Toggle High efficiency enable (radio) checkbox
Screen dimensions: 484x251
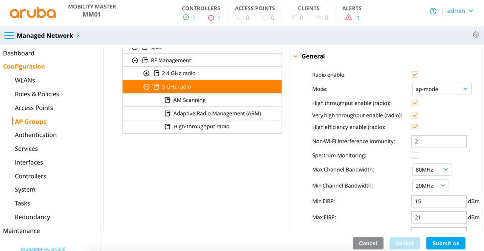click(415, 127)
